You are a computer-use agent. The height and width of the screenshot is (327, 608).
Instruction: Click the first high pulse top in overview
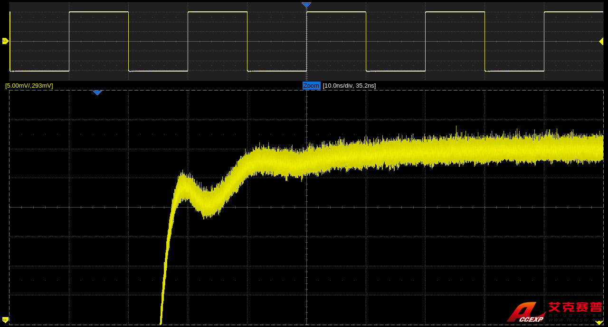(98, 12)
